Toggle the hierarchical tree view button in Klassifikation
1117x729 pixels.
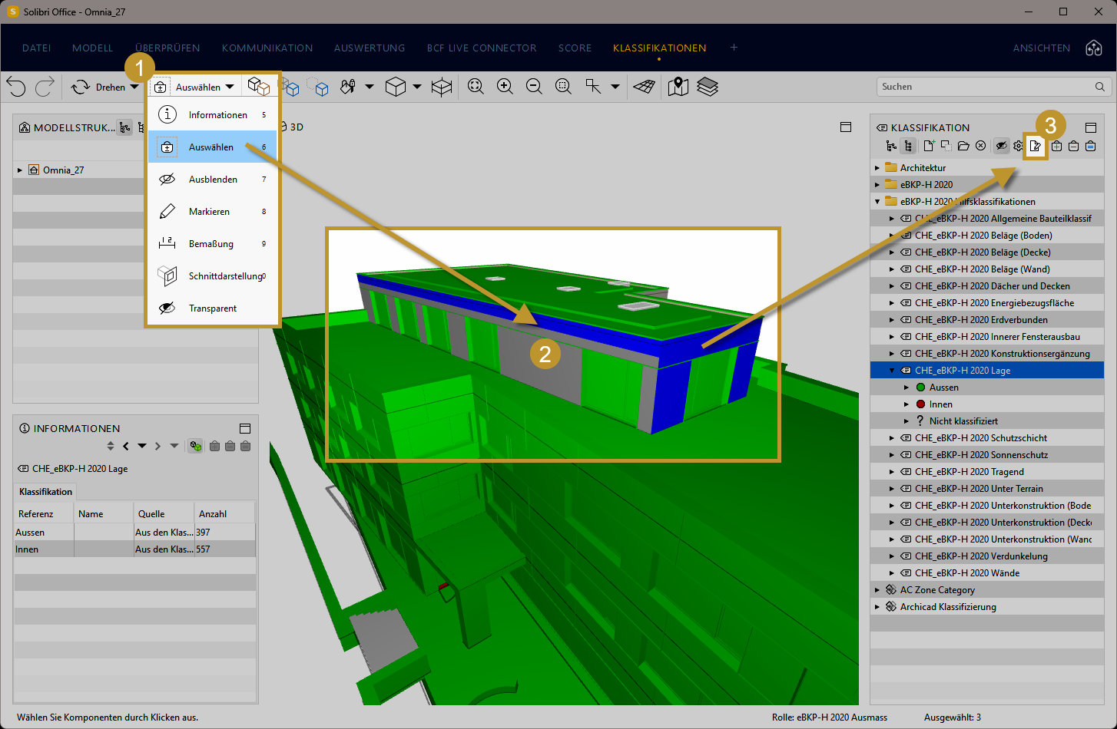pos(909,146)
